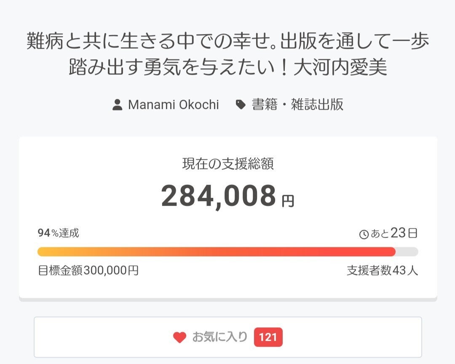Click the tag icon before 書籍・雑誌出版
455x364 pixels.
pyautogui.click(x=241, y=105)
